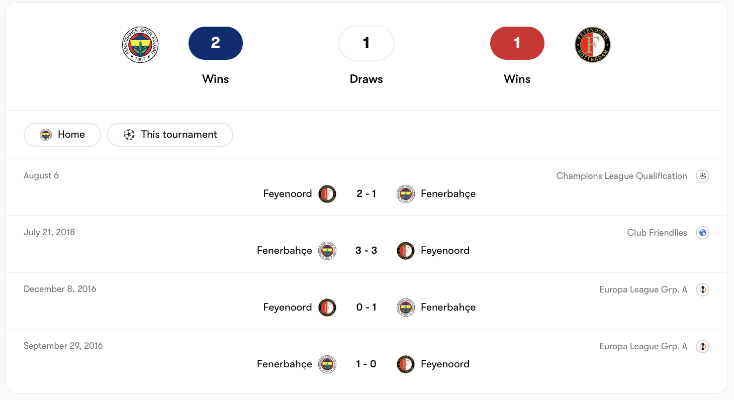The height and width of the screenshot is (400, 734).
Task: Click the Champions League Qualification icon
Action: click(703, 176)
